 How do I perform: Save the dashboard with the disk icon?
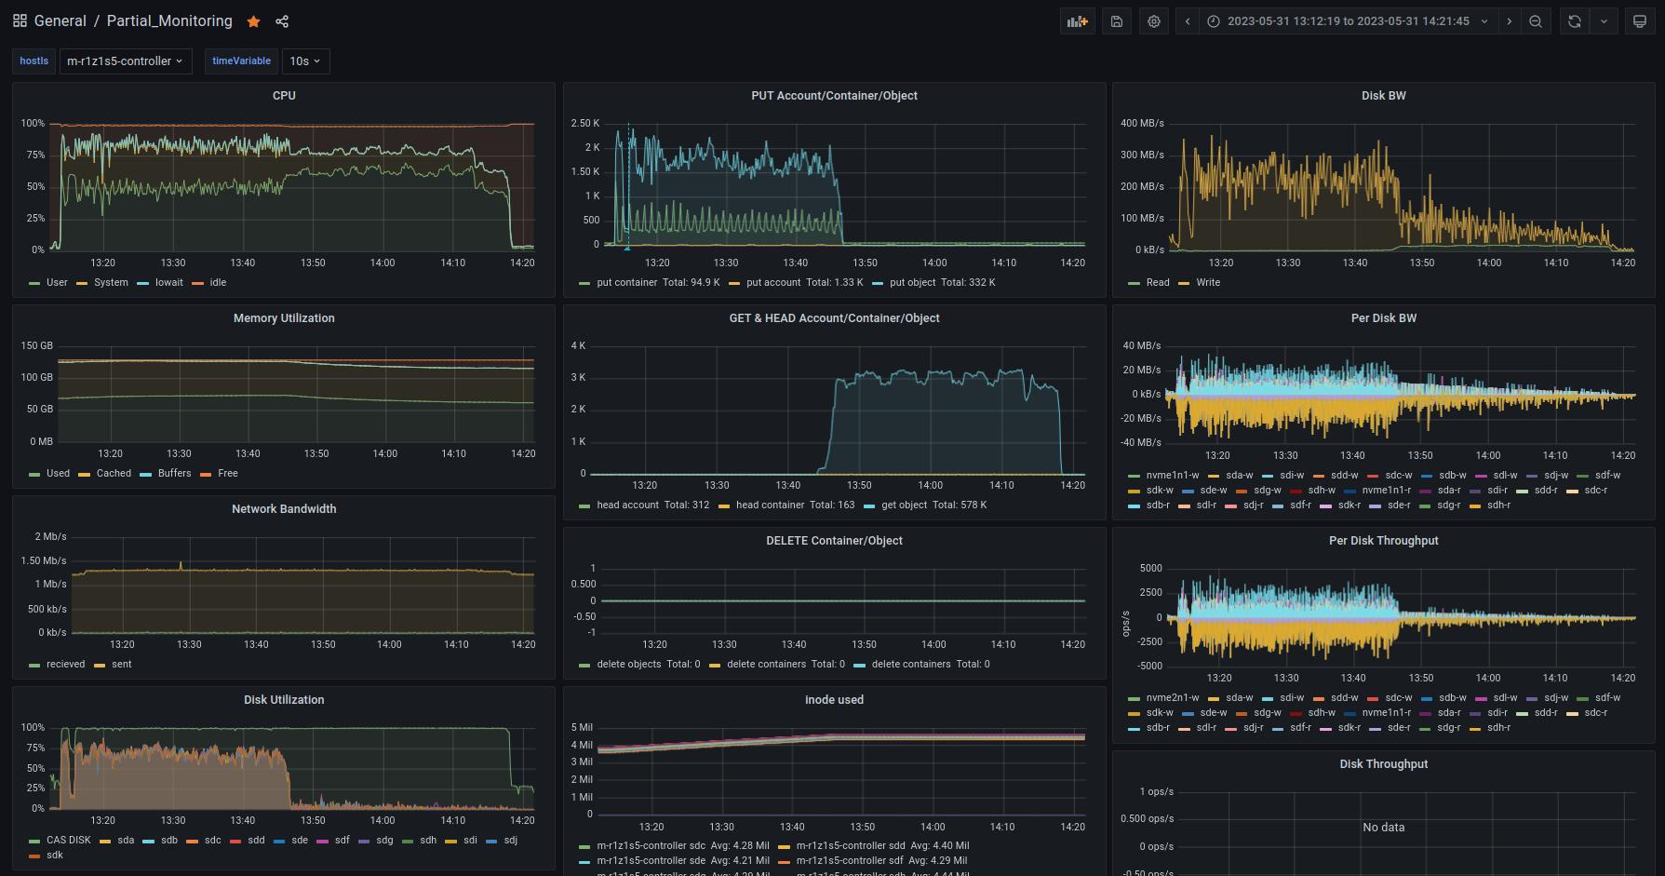pyautogui.click(x=1117, y=21)
